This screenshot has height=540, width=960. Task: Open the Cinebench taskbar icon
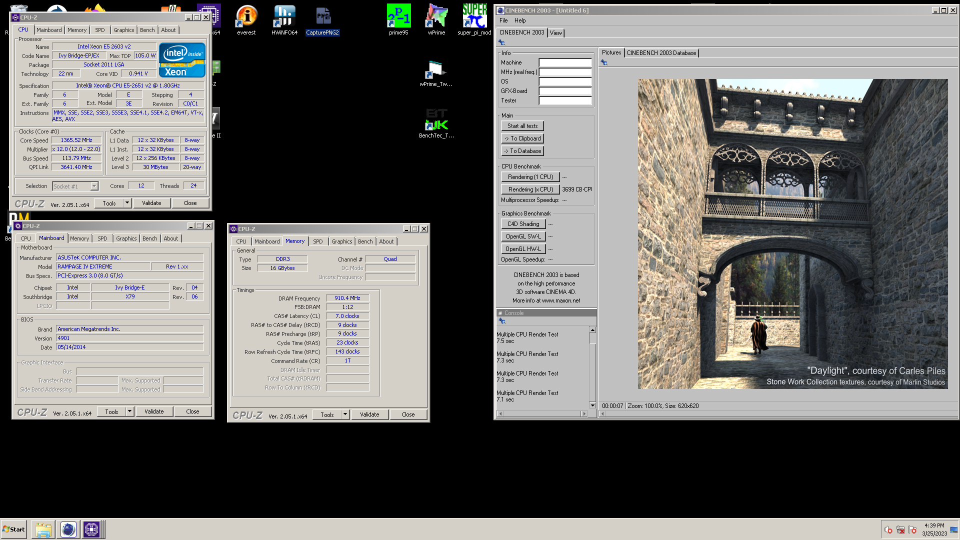(68, 529)
